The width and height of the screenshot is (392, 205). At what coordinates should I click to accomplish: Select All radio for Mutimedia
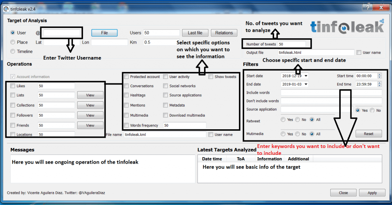[x=312, y=134]
